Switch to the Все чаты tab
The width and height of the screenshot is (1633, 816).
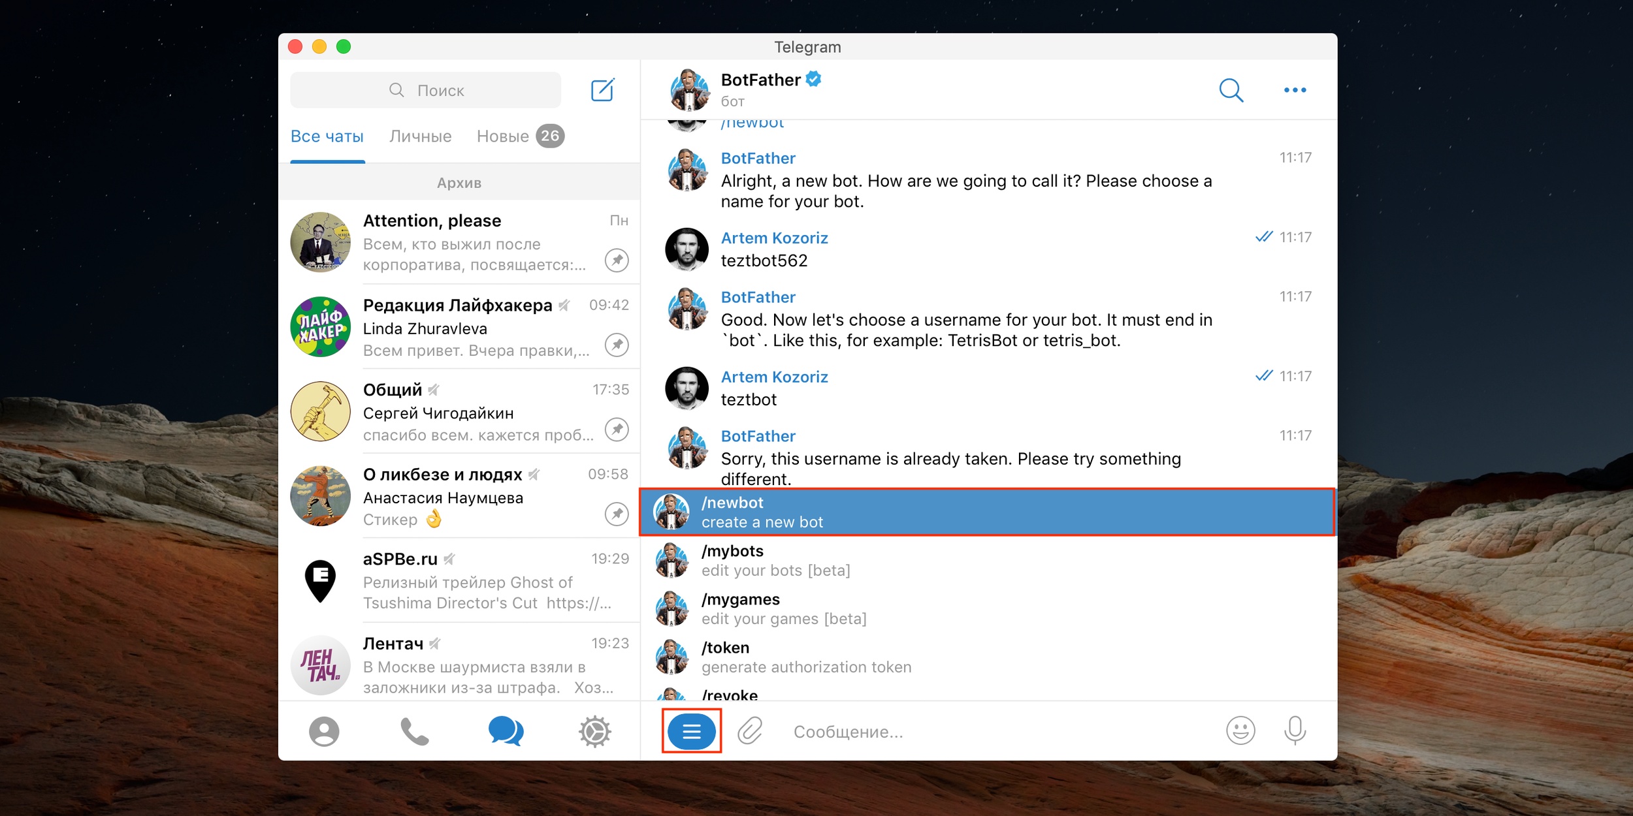pyautogui.click(x=327, y=136)
